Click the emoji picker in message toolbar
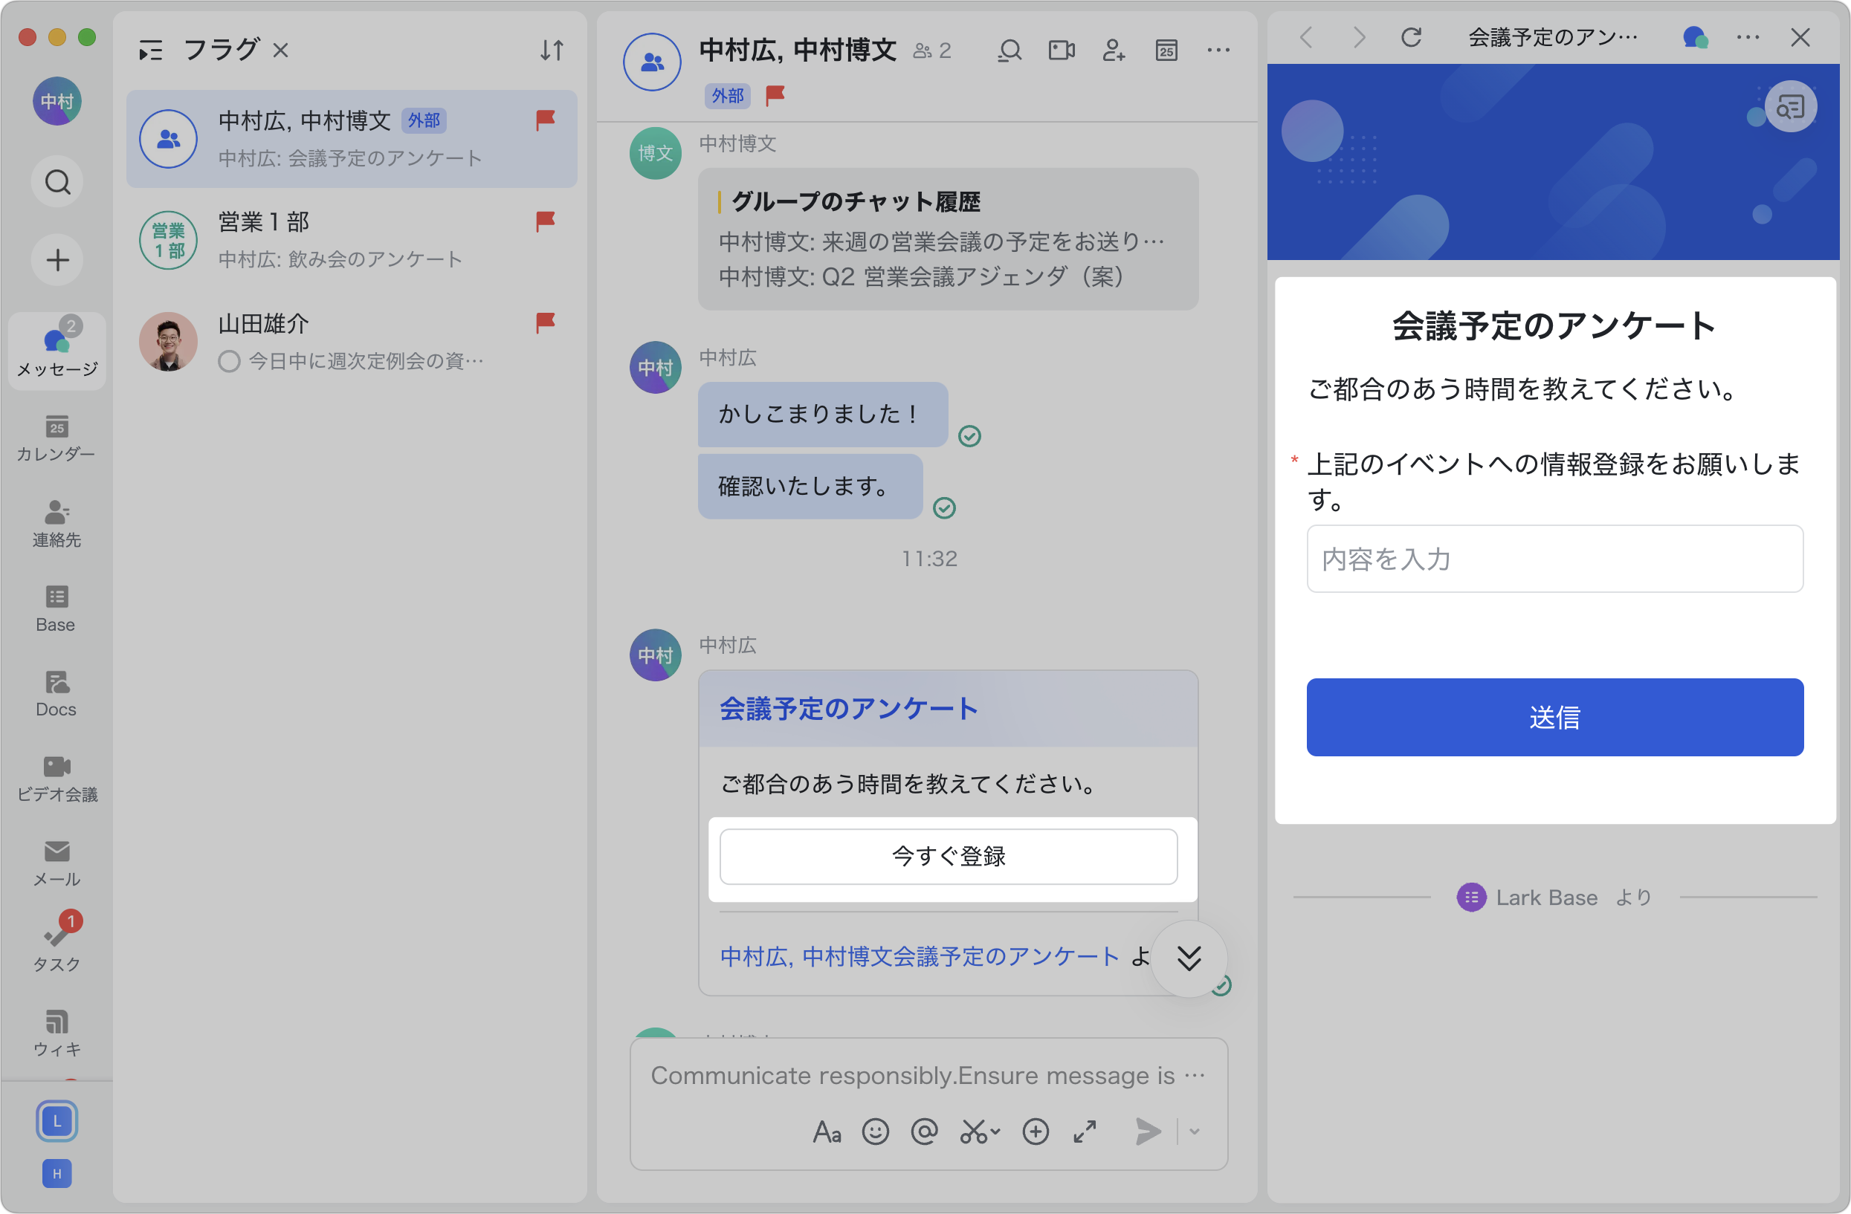Viewport: 1851px width, 1214px height. 875,1132
